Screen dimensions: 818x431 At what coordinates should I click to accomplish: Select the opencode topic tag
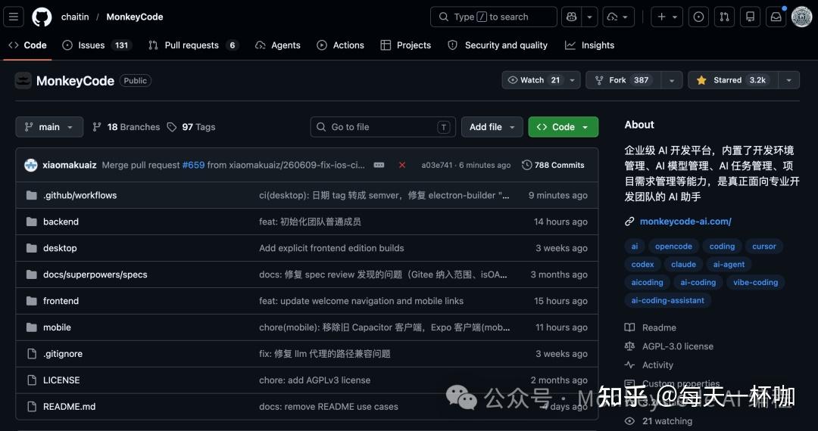(x=673, y=247)
